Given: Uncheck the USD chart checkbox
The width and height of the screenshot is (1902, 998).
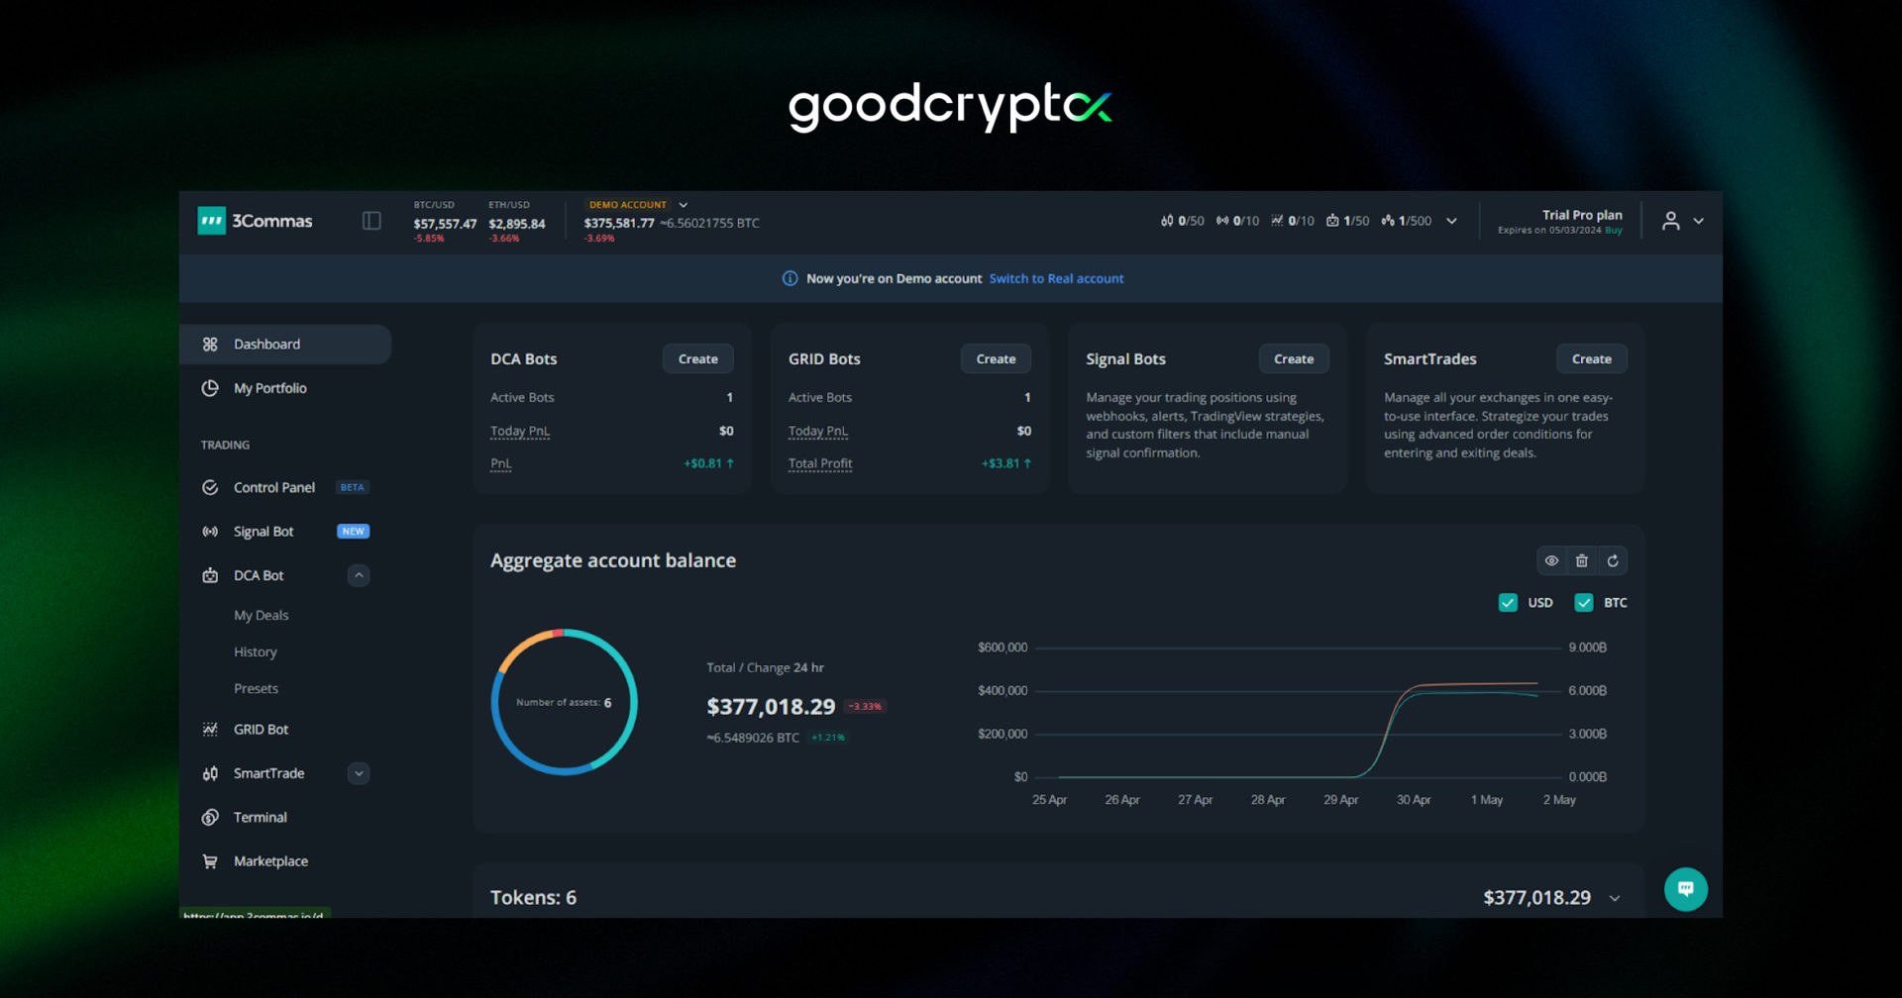Looking at the screenshot, I should click(x=1508, y=603).
